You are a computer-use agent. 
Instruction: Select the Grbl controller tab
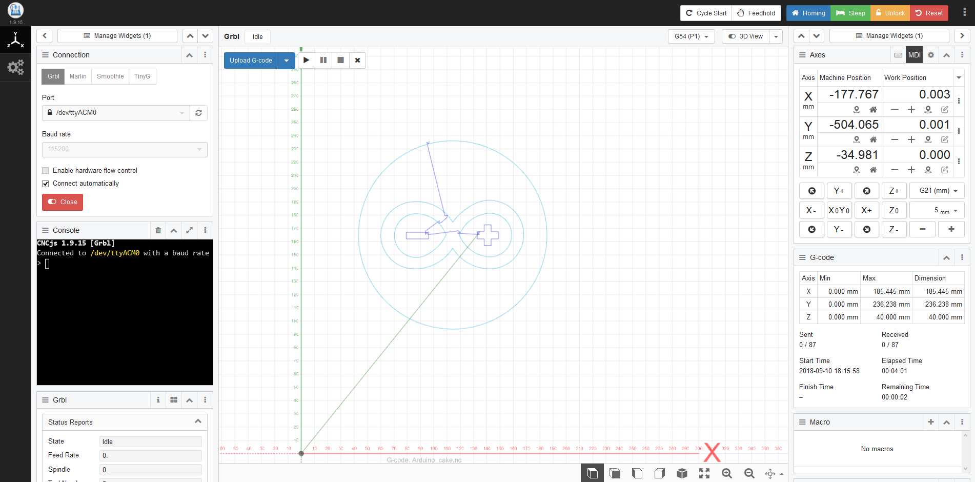pyautogui.click(x=53, y=76)
